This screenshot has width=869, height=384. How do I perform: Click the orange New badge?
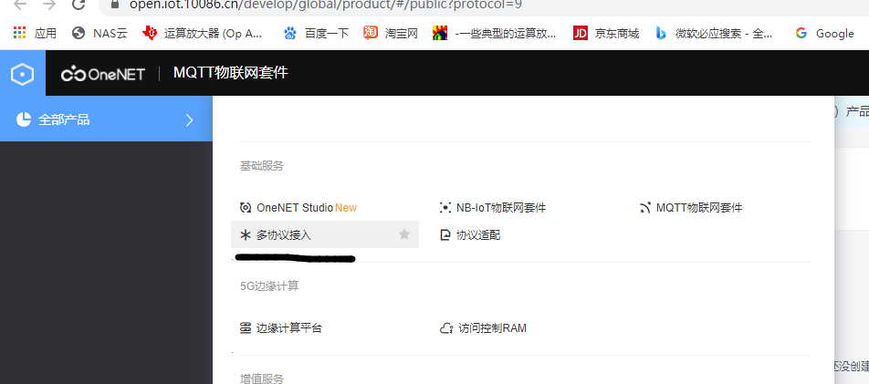point(346,208)
